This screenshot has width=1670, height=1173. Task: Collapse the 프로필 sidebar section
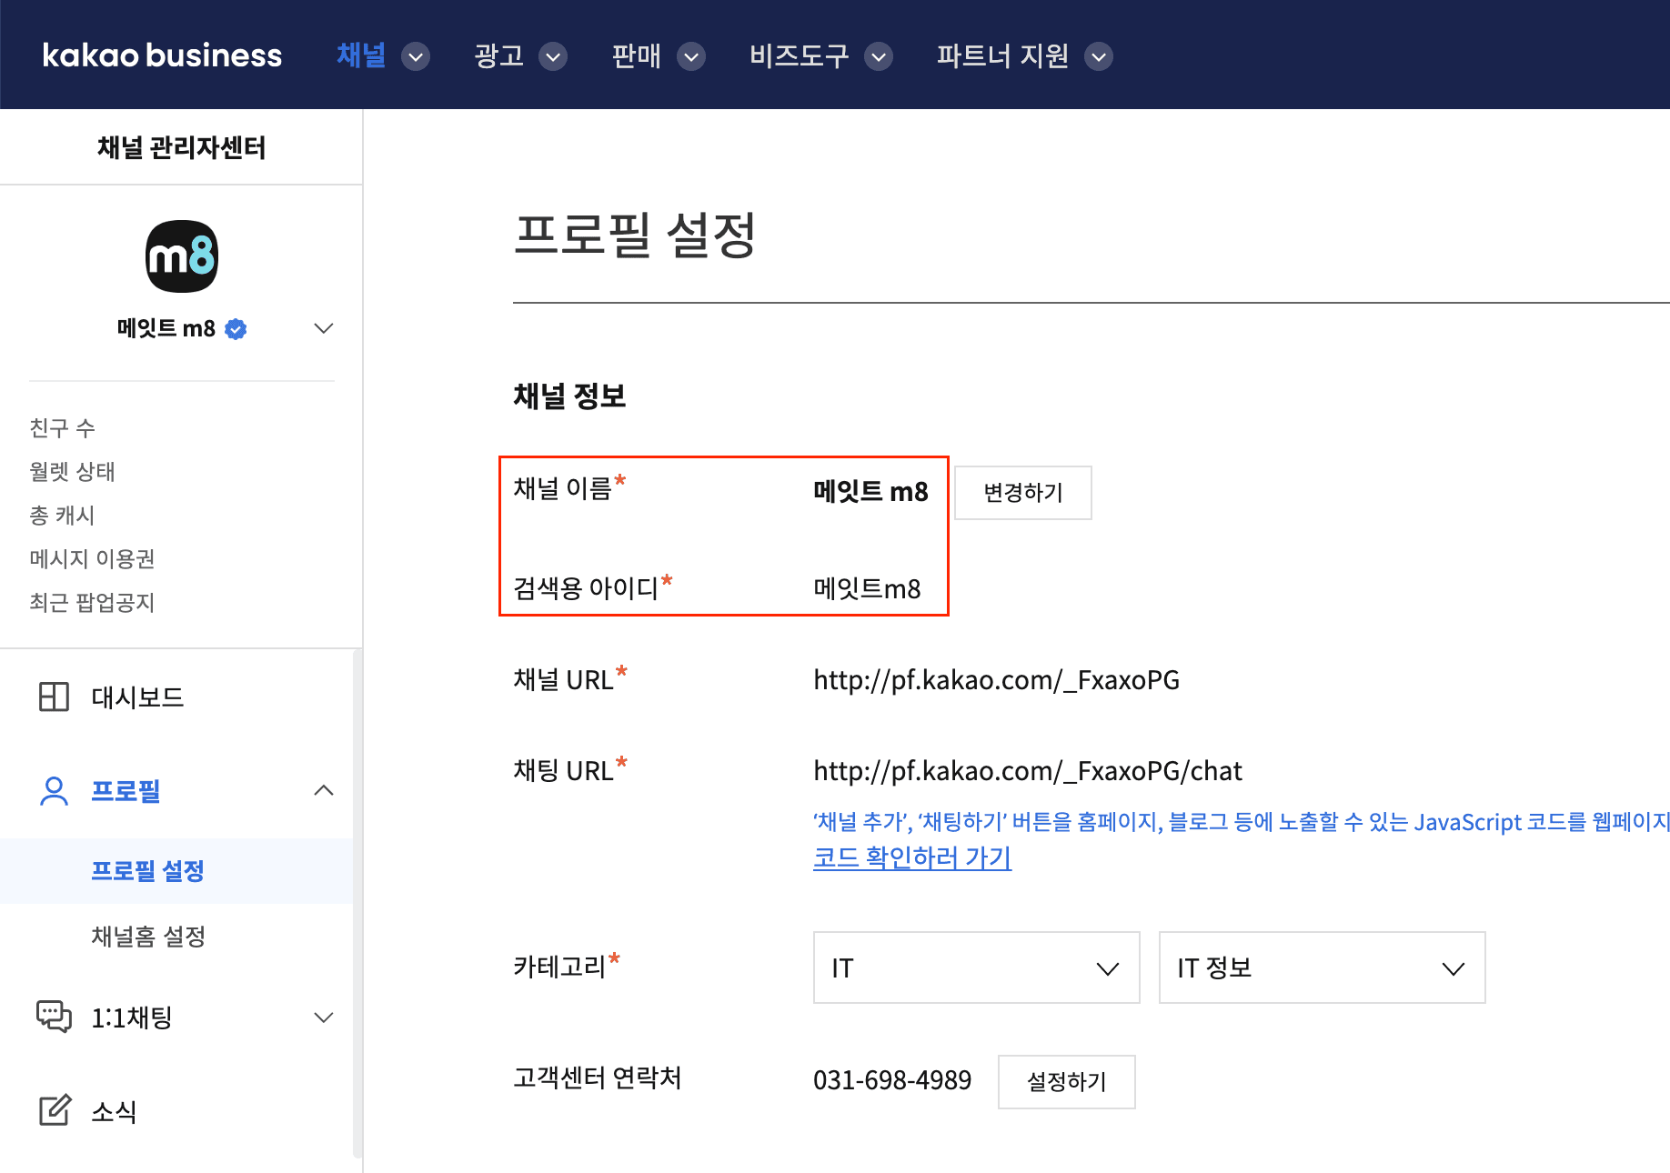323,790
